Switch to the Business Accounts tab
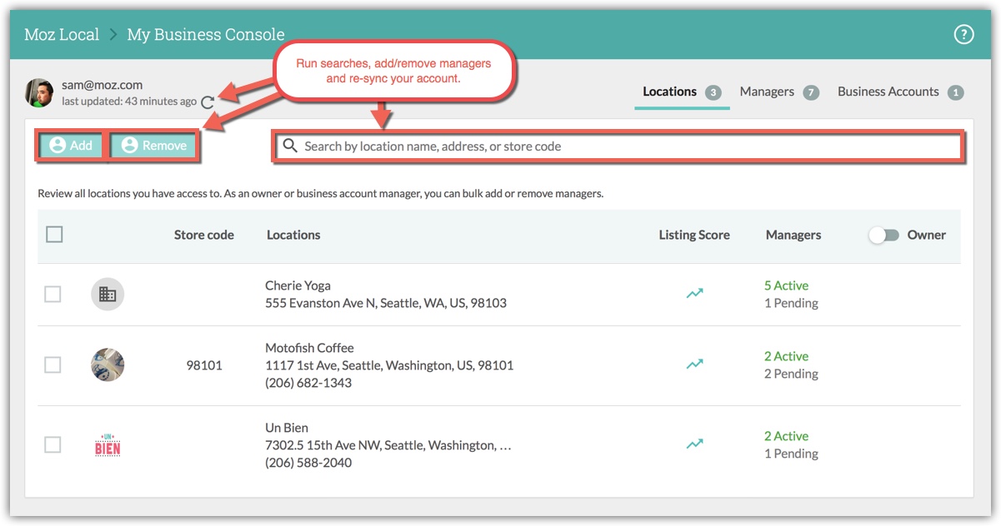The image size is (1001, 526). click(900, 92)
